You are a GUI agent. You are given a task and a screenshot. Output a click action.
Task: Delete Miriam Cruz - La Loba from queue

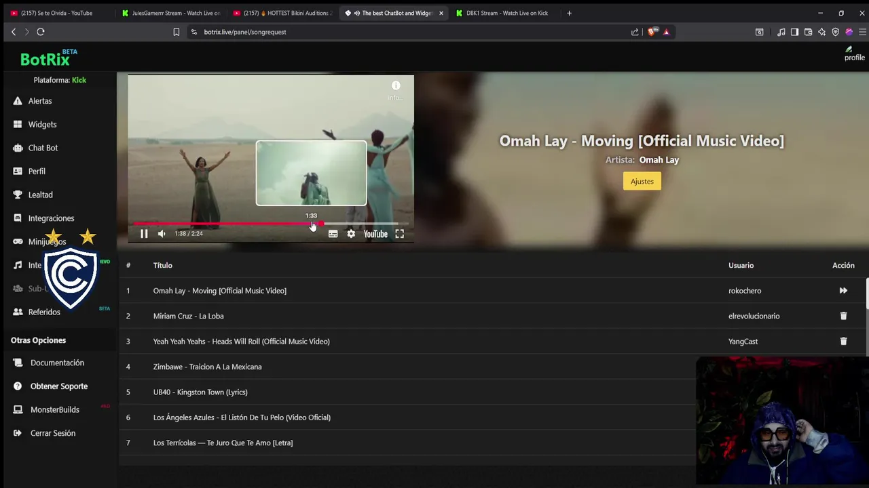click(843, 316)
